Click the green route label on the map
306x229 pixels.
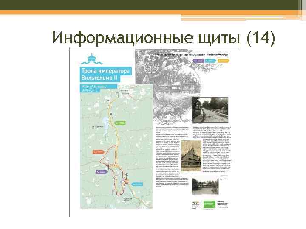[120, 123]
